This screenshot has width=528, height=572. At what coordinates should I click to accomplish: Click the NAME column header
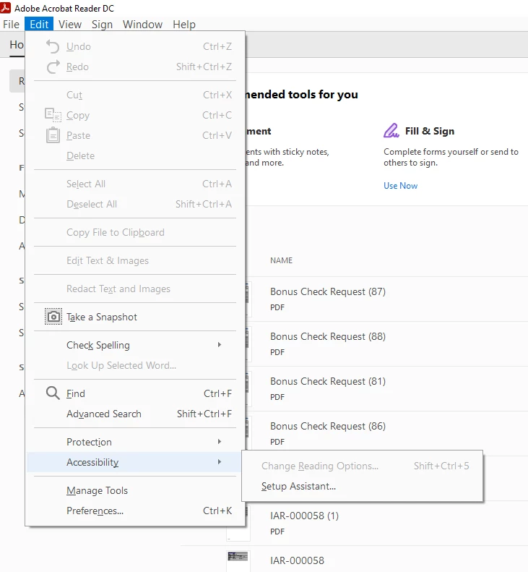pos(281,260)
